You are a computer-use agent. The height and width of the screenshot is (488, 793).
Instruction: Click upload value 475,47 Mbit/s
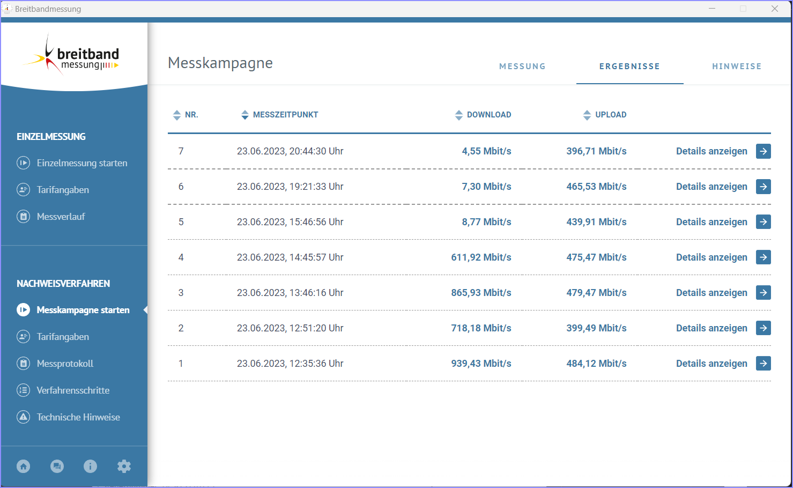coord(596,257)
